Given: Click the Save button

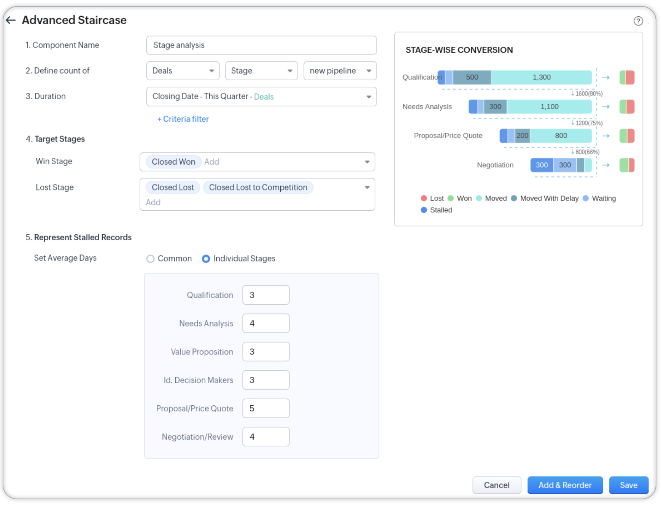Looking at the screenshot, I should (x=628, y=485).
